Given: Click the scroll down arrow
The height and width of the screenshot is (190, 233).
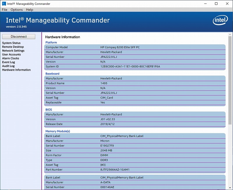Looking at the screenshot, I should 230,188.
